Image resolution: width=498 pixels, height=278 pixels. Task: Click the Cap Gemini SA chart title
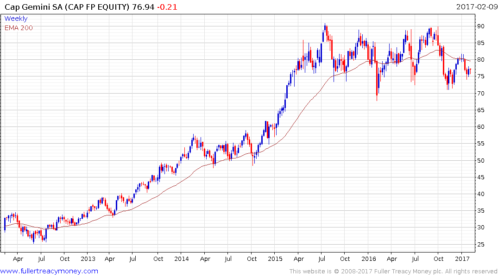(67, 6)
